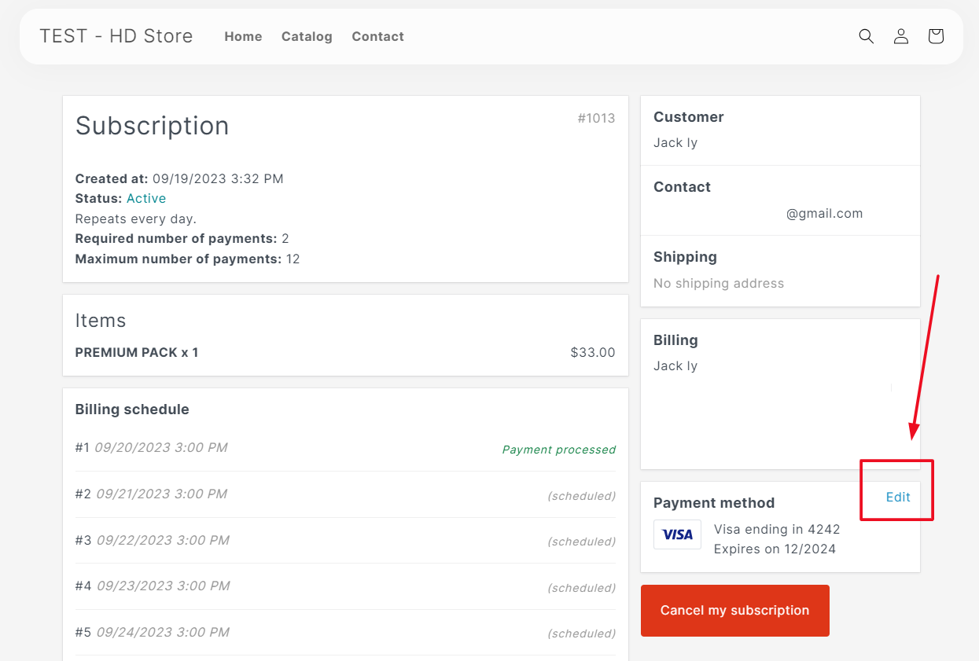Select the PREMIUM PACK x 1 item
The width and height of the screenshot is (979, 661).
tap(137, 353)
